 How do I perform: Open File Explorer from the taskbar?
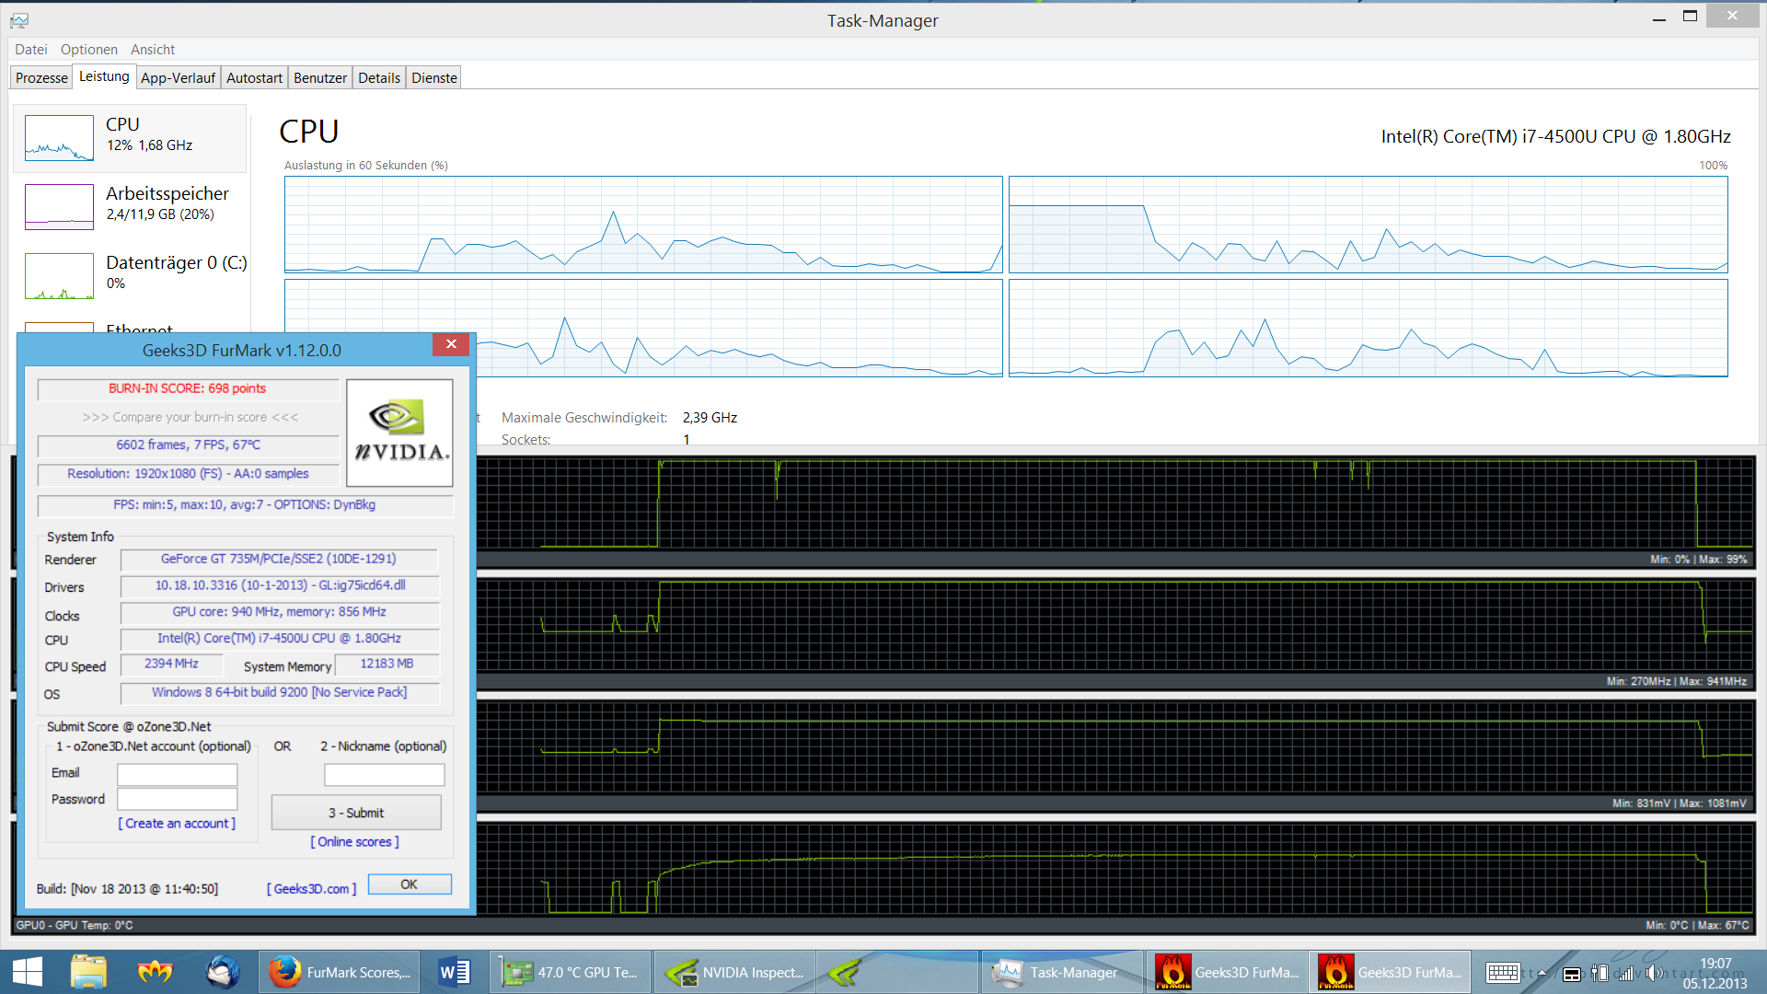click(88, 972)
